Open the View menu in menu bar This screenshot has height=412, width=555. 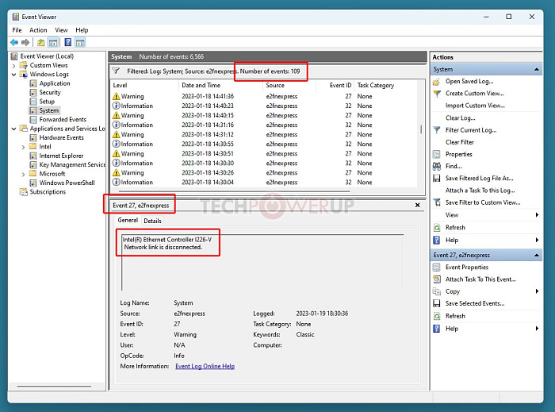[61, 30]
